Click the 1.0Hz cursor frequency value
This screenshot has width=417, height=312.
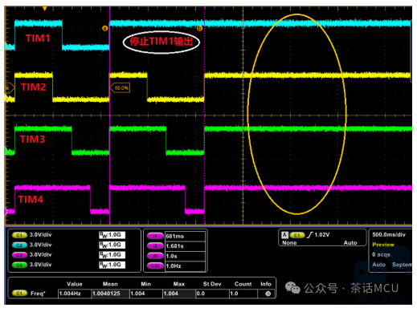pos(174,266)
